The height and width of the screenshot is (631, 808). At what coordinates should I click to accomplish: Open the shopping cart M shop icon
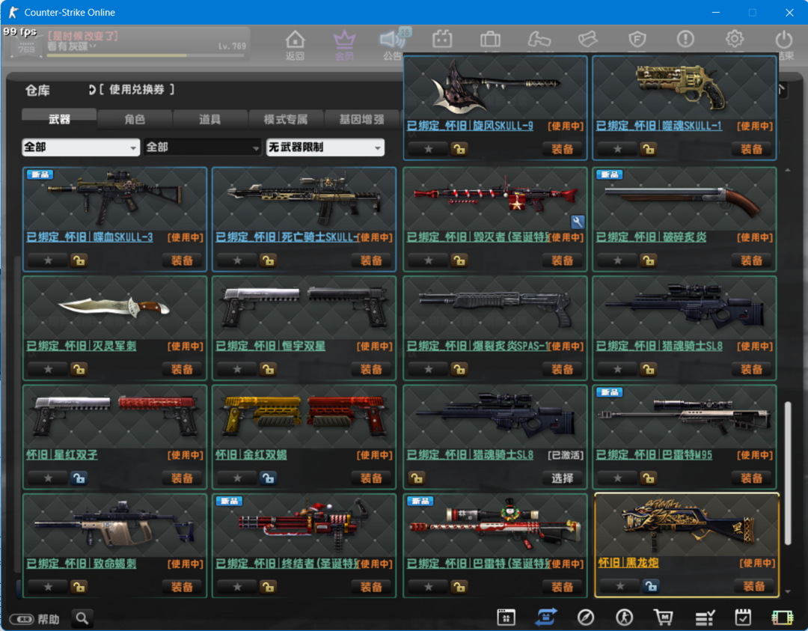pyautogui.click(x=663, y=617)
